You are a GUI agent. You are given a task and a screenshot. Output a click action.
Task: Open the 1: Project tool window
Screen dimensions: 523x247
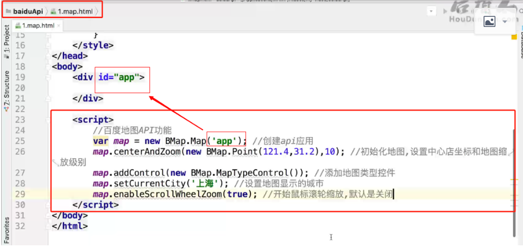pyautogui.click(x=7, y=43)
